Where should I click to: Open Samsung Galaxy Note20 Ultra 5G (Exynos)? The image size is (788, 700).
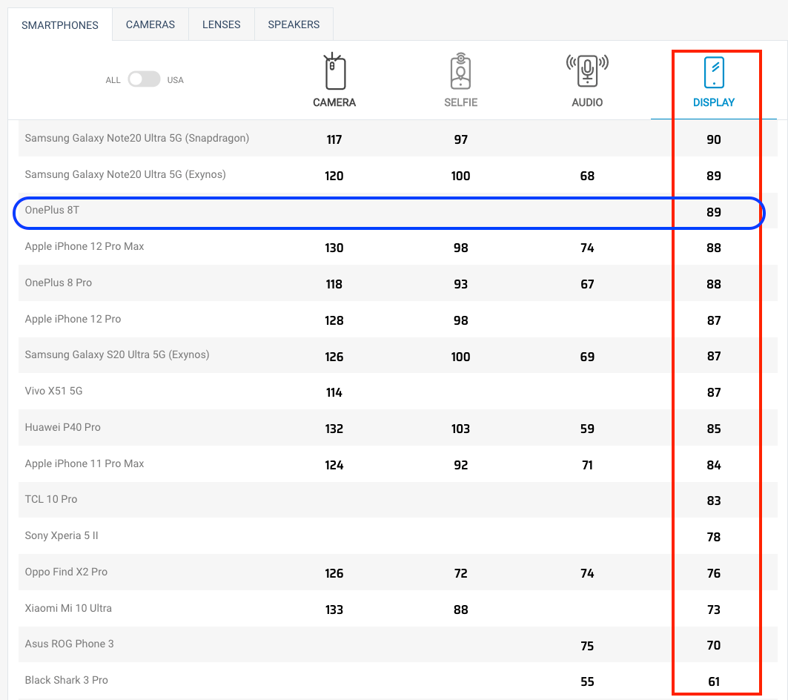(x=125, y=174)
